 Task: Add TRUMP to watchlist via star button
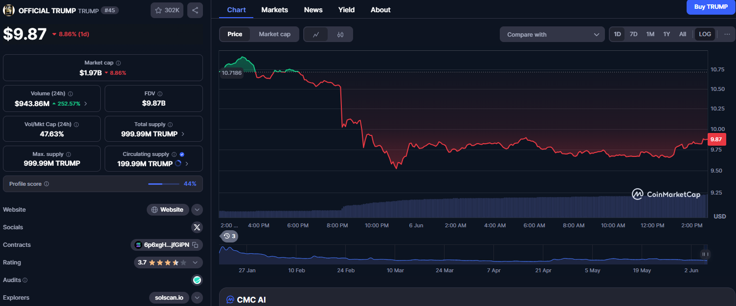[x=167, y=10]
